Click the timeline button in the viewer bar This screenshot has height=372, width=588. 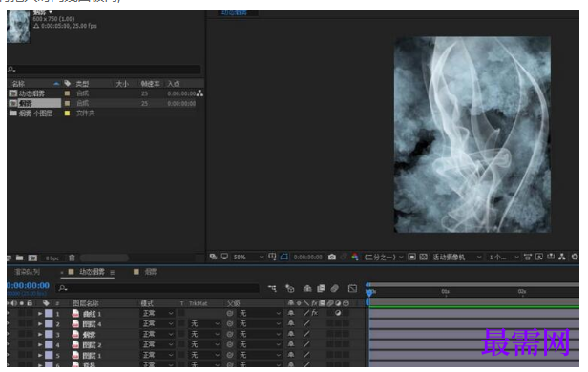point(551,257)
